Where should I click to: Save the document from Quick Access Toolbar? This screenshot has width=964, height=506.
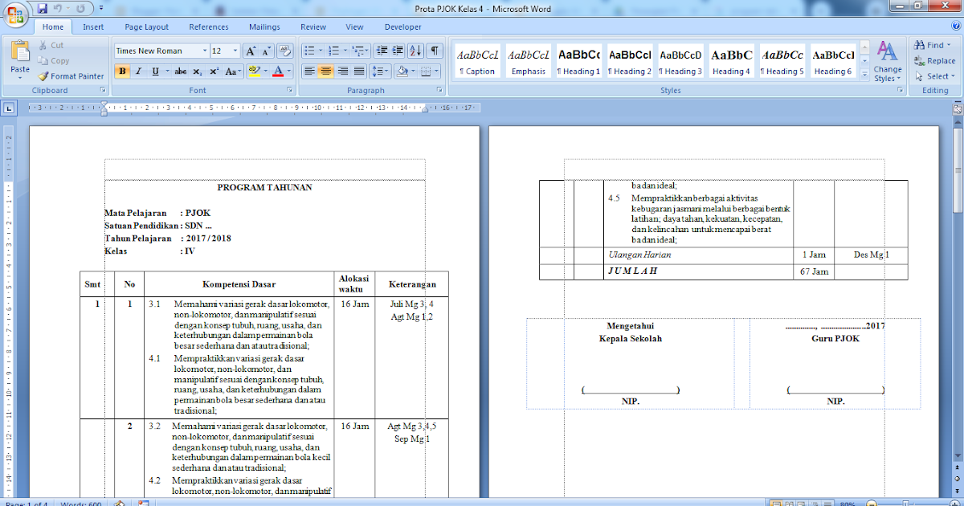[x=42, y=8]
